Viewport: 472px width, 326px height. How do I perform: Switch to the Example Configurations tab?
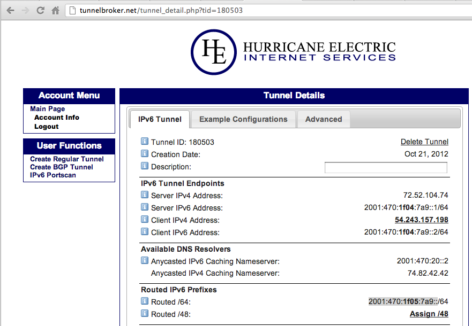[x=243, y=119]
